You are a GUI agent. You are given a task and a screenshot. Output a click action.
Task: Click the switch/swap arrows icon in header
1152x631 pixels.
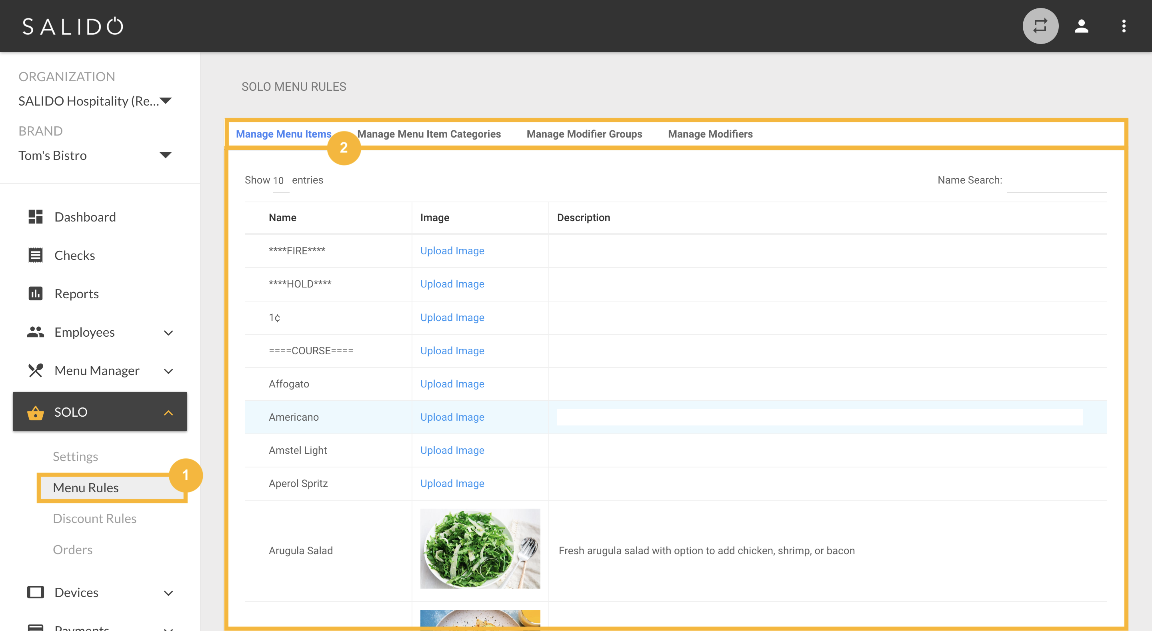point(1040,26)
